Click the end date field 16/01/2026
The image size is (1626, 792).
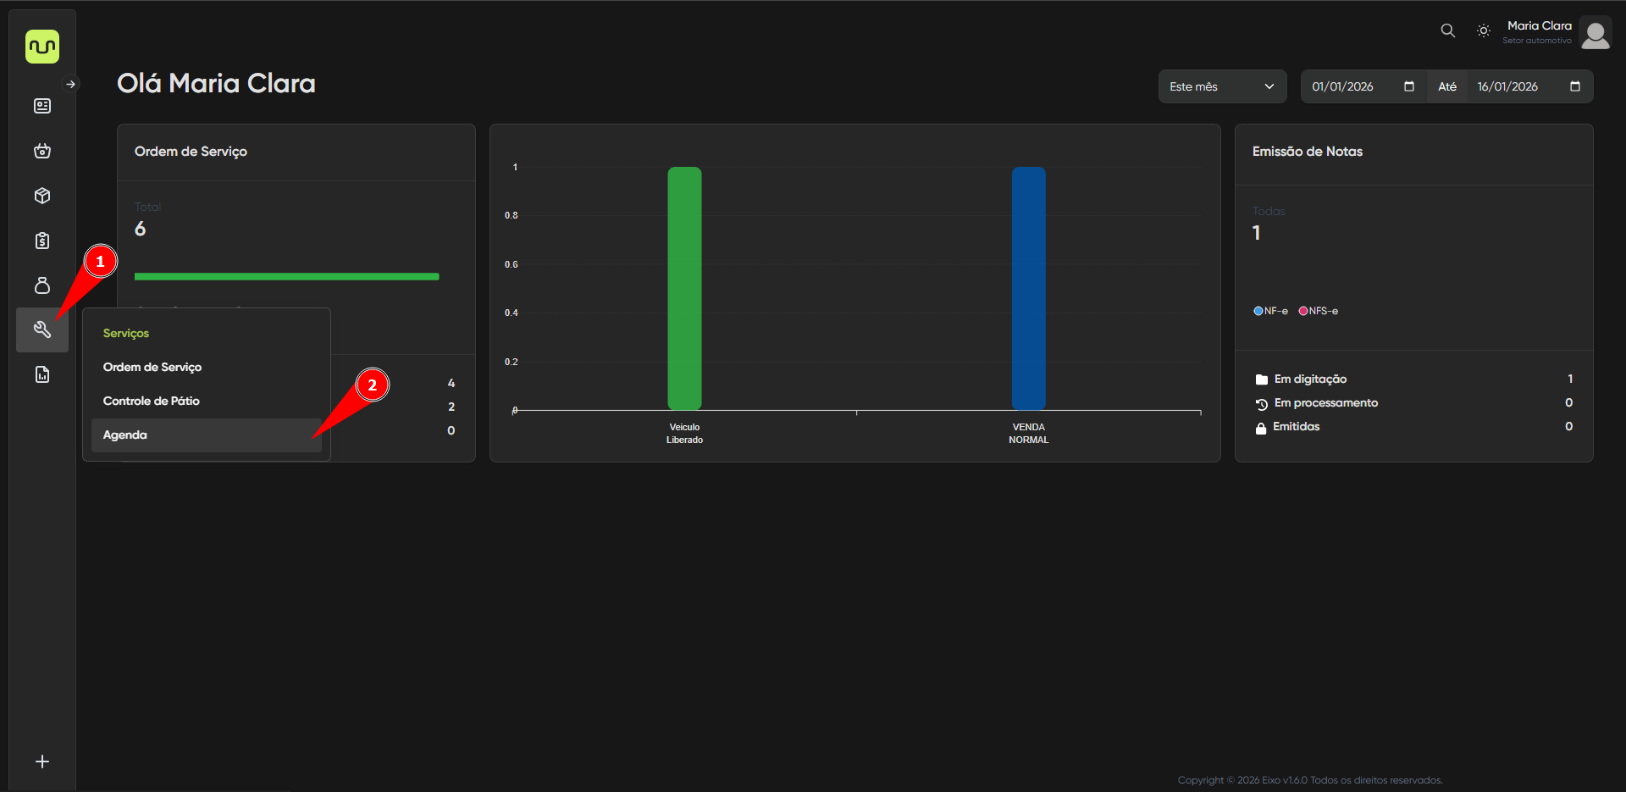pos(1507,86)
